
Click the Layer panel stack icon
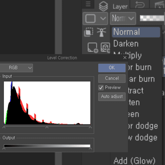pos(103,6)
